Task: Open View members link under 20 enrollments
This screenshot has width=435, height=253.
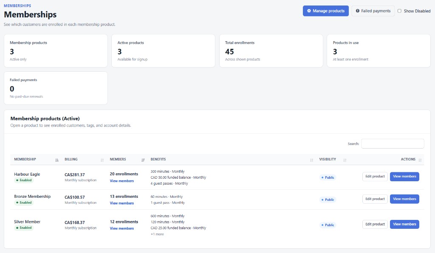Action: click(x=122, y=181)
